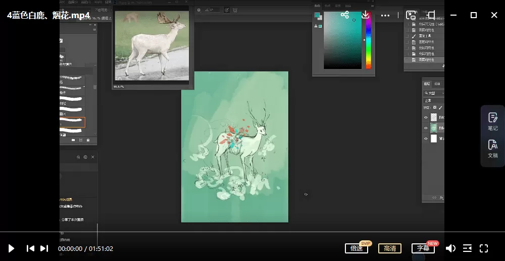Open the 倍速 playback speed options
505x261 pixels.
[x=357, y=248]
